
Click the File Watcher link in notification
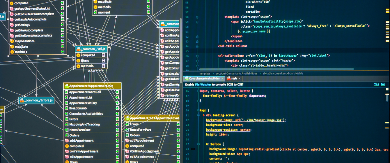[203, 85]
